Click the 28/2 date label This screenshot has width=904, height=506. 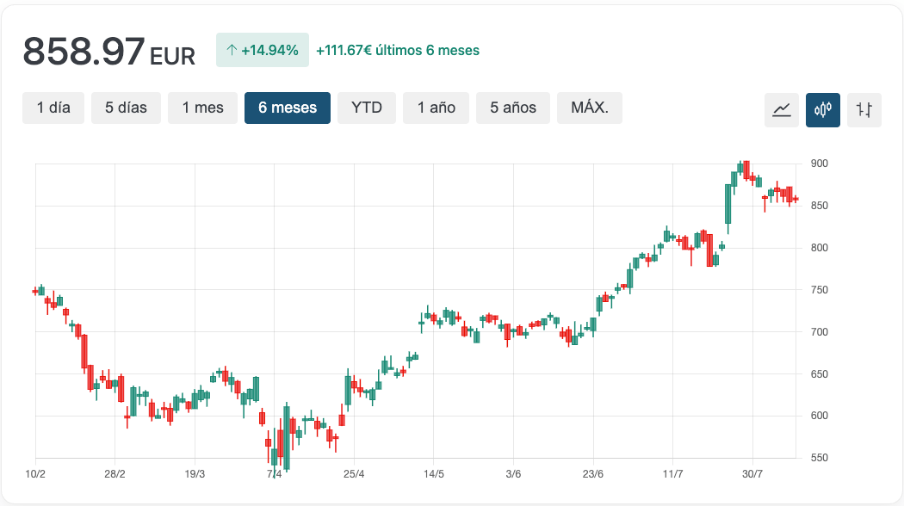115,474
